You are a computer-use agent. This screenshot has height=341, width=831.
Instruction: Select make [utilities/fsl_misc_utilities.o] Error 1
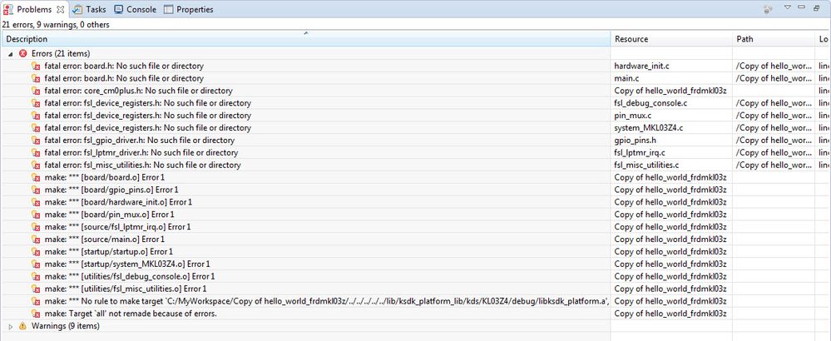click(x=126, y=289)
